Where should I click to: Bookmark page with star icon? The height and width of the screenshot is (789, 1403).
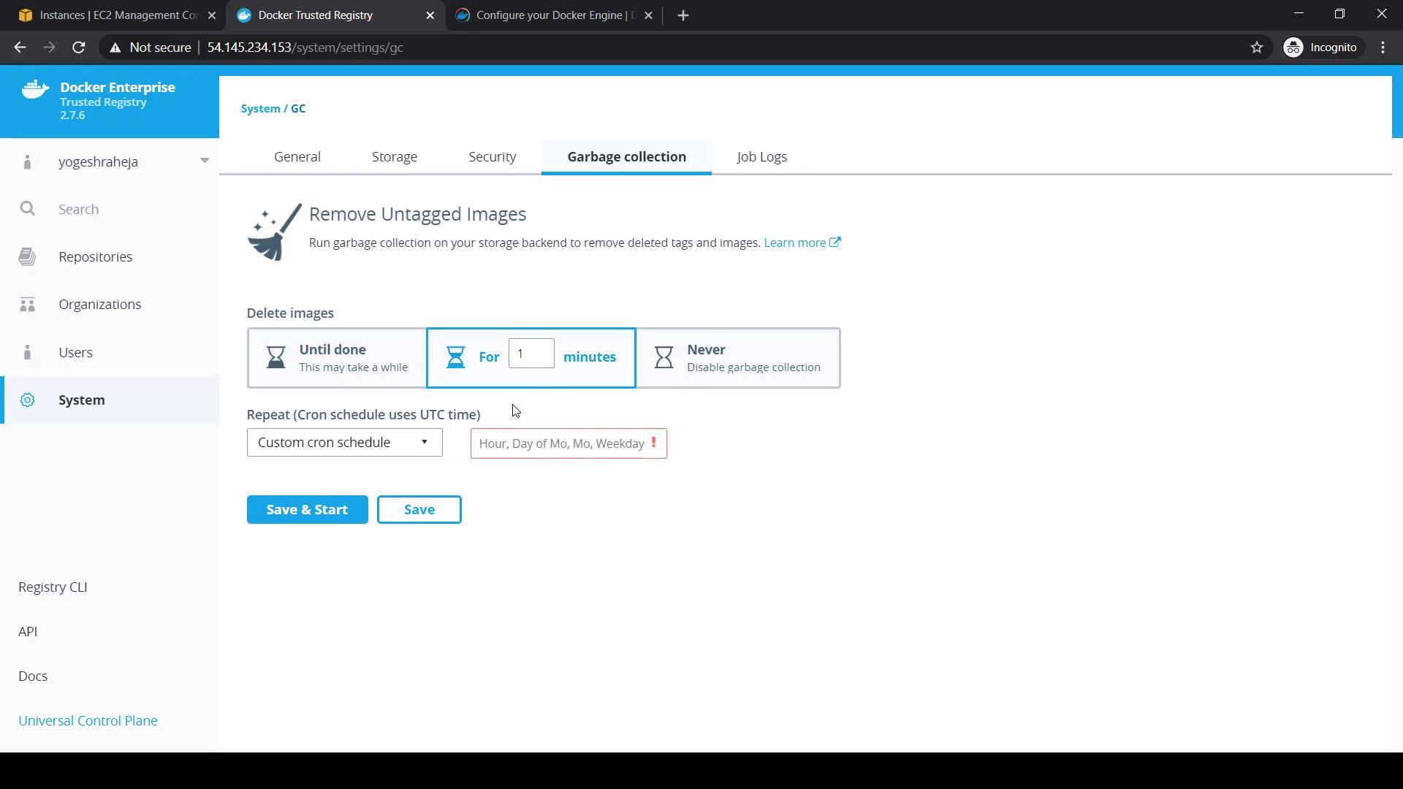(x=1256, y=47)
